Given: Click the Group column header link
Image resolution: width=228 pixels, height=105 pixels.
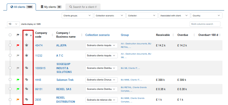Looking at the screenshot, I should coord(125,35).
